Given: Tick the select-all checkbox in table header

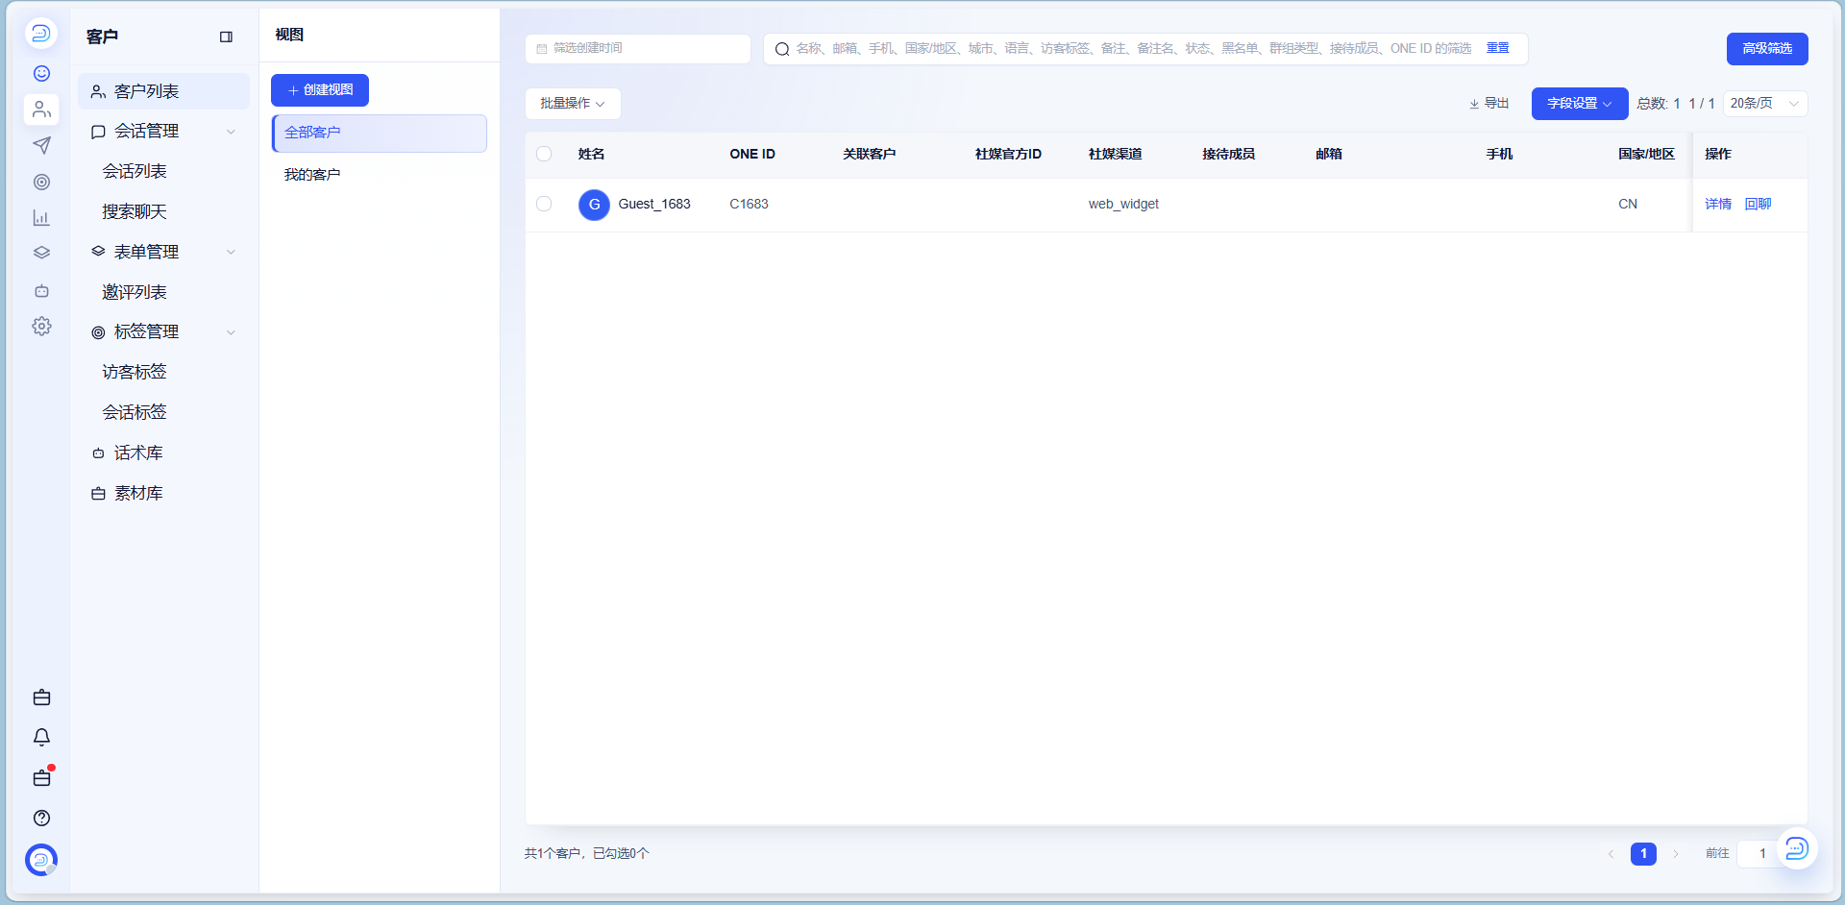Looking at the screenshot, I should click(544, 154).
